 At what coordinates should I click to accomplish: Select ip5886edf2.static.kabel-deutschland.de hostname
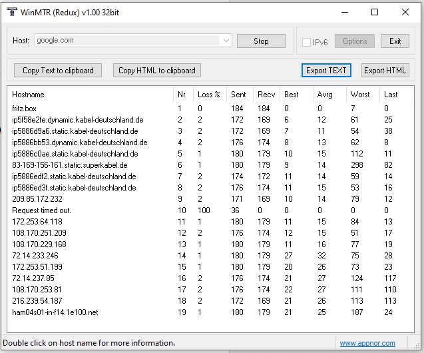(74, 176)
